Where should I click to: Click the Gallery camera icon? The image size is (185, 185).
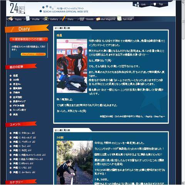coord(46,19)
